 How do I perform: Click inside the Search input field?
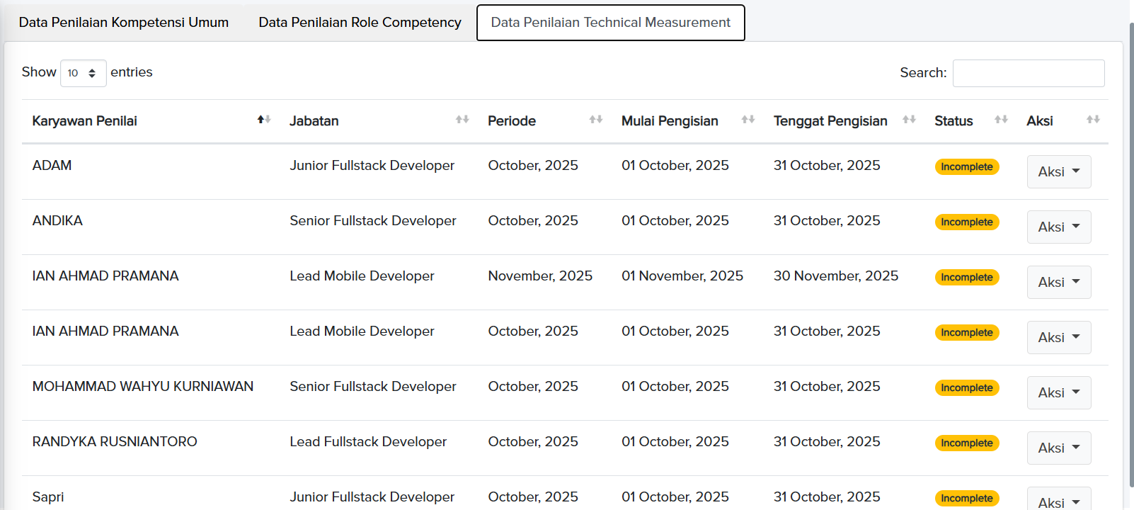(x=1028, y=73)
